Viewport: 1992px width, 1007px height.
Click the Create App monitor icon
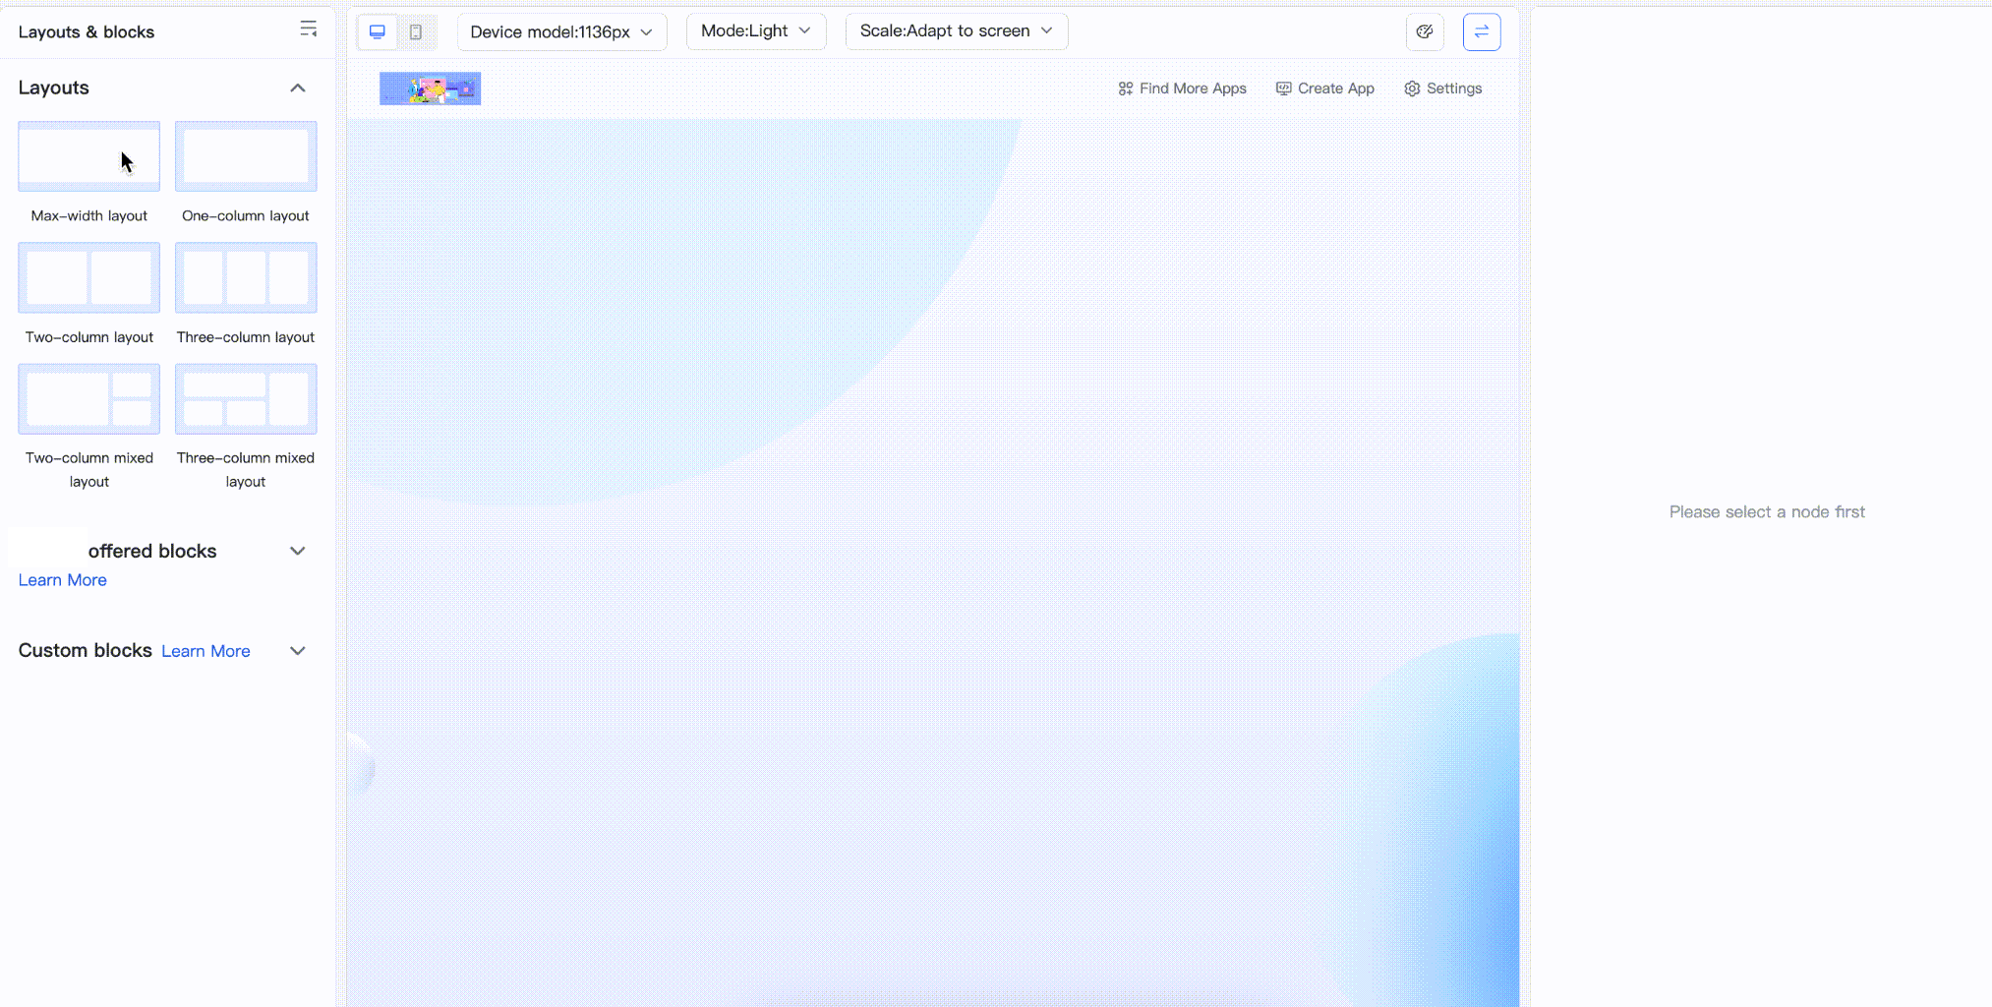pyautogui.click(x=1284, y=89)
